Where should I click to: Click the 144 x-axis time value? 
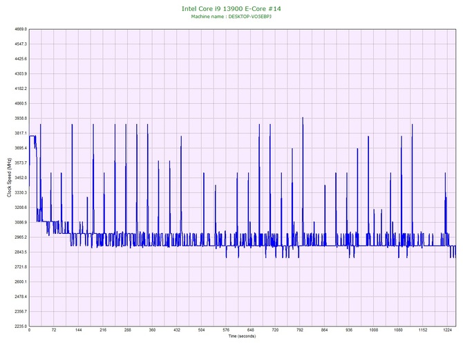tap(78, 330)
